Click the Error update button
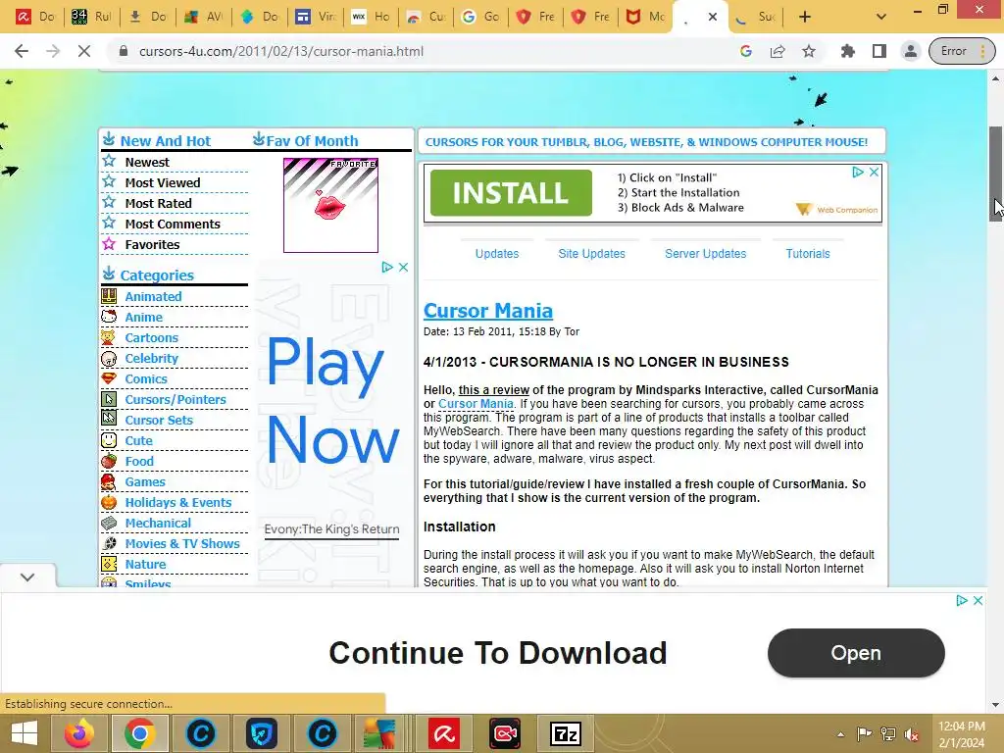Screen dimensions: 1004x753 coord(963,51)
